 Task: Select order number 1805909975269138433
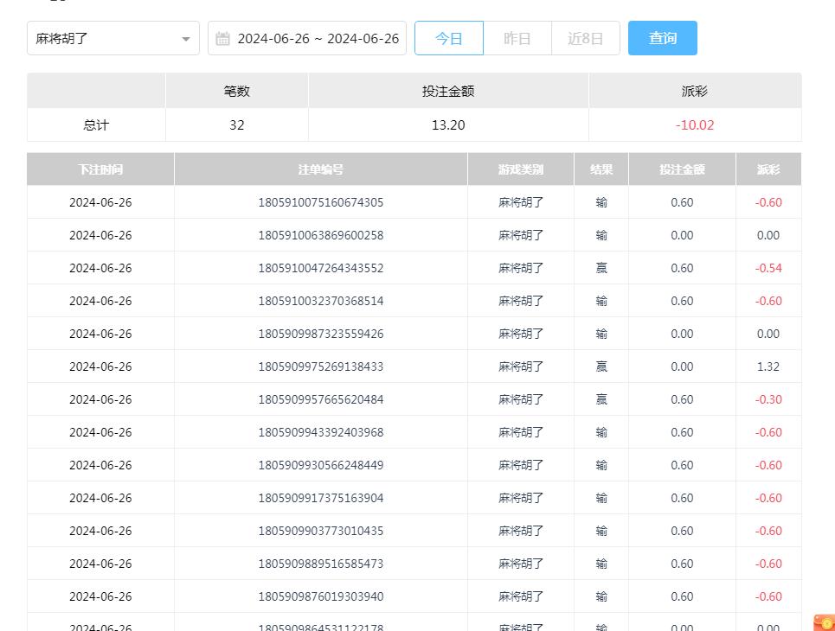320,366
